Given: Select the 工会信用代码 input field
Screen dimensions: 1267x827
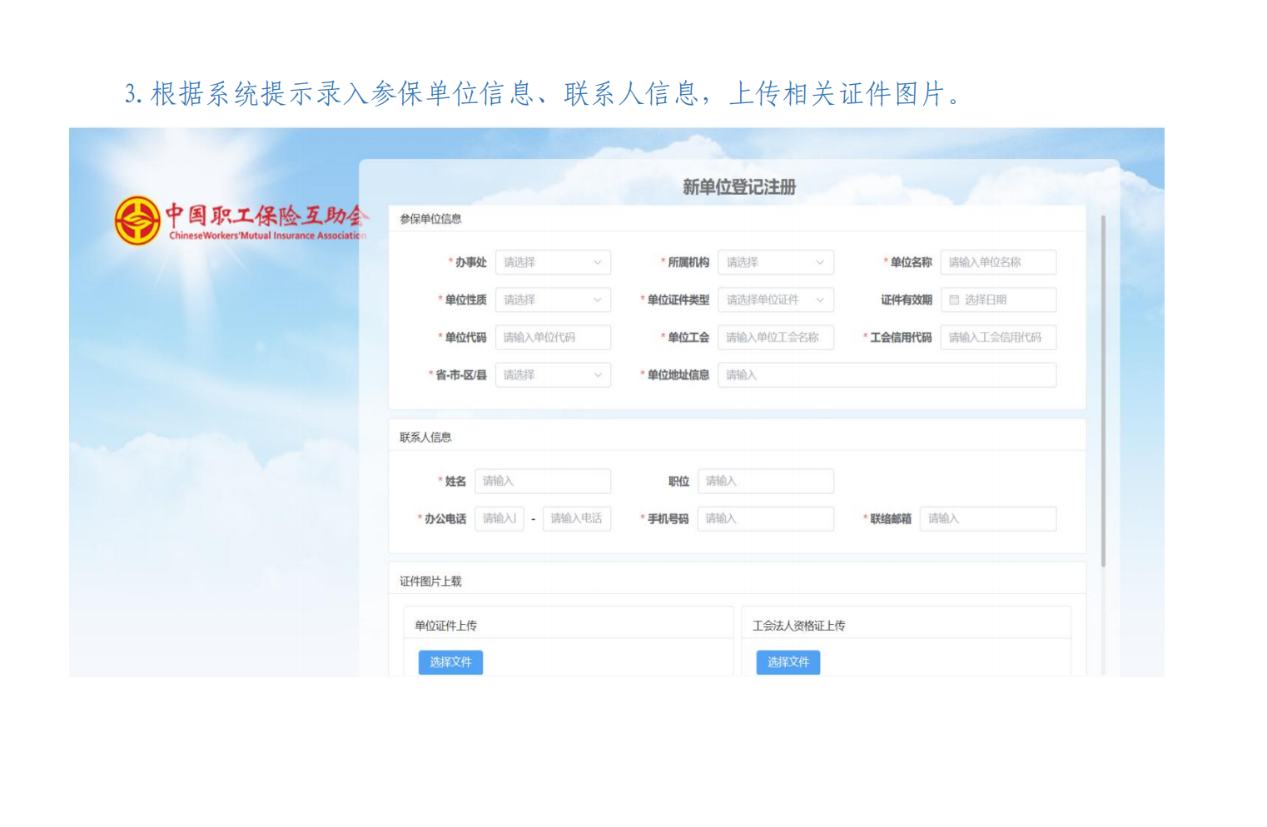Looking at the screenshot, I should click(x=998, y=337).
